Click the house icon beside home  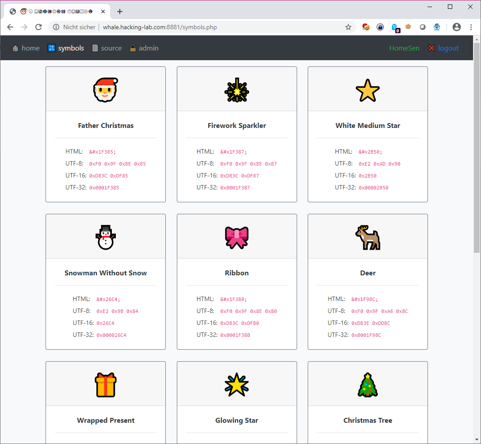pos(15,48)
